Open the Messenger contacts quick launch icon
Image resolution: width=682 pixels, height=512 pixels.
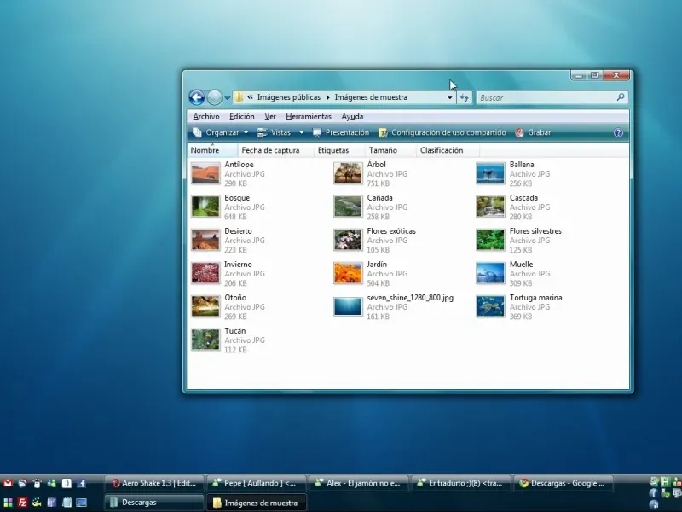pos(52,483)
